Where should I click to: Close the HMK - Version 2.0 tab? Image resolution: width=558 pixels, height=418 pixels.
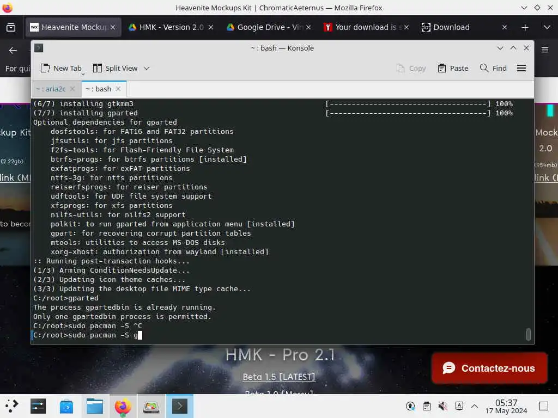point(211,27)
